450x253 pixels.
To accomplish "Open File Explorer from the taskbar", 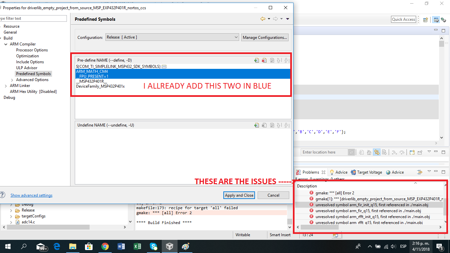I will [73, 246].
